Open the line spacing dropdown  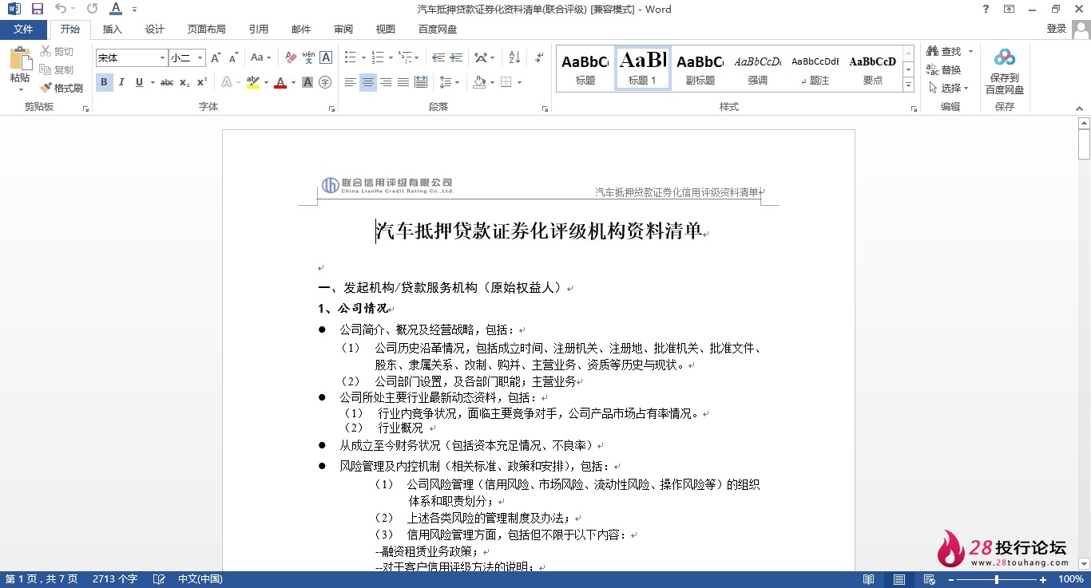coord(450,82)
